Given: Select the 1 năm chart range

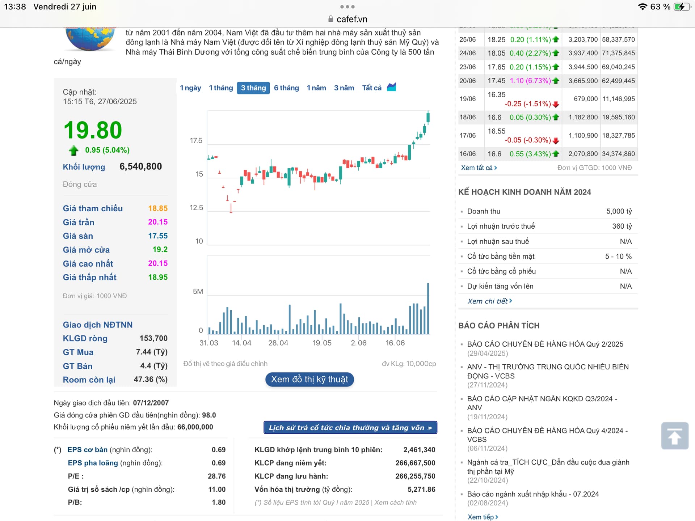Looking at the screenshot, I should click(316, 88).
